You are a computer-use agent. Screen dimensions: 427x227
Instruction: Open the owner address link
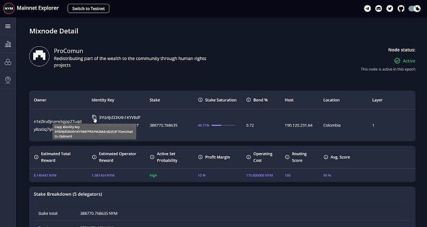coord(58,122)
